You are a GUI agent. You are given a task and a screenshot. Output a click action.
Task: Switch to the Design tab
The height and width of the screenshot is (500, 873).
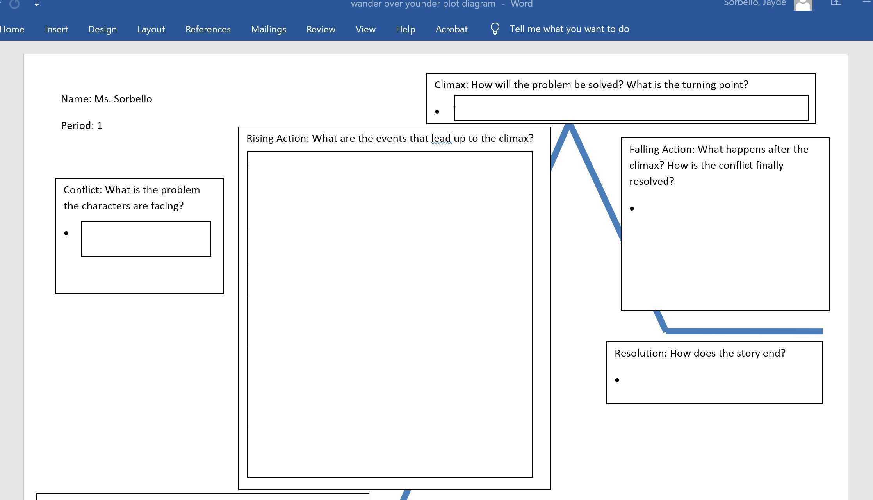pyautogui.click(x=102, y=29)
